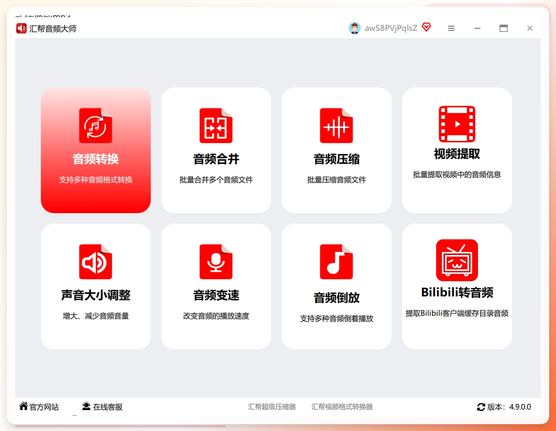Click the red VIP diamond badge
Image resolution: width=556 pixels, height=431 pixels.
click(x=427, y=27)
